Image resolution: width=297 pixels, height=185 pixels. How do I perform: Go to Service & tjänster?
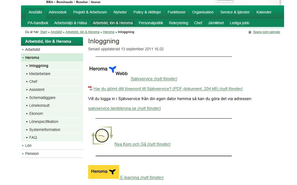235,12
